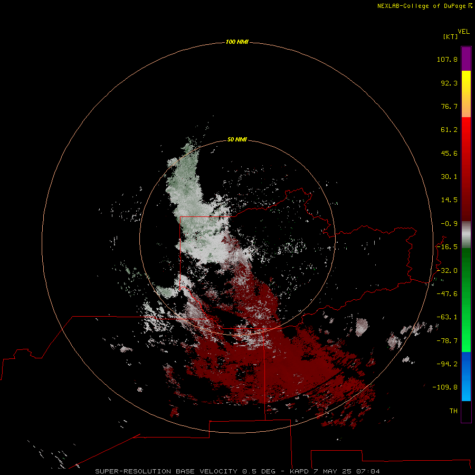Image resolution: width=475 pixels, height=475 pixels.
Task: Select the 14.5 velocity scale value
Action: (449, 200)
